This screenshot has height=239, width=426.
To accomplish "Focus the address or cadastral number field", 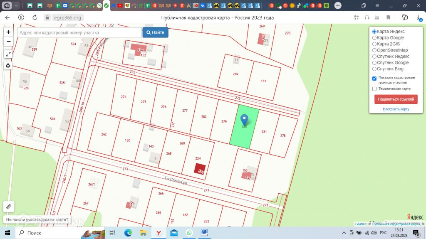I will pyautogui.click(x=79, y=32).
